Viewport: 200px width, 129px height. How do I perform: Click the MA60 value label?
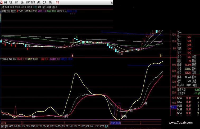pyautogui.click(x=52, y=11)
